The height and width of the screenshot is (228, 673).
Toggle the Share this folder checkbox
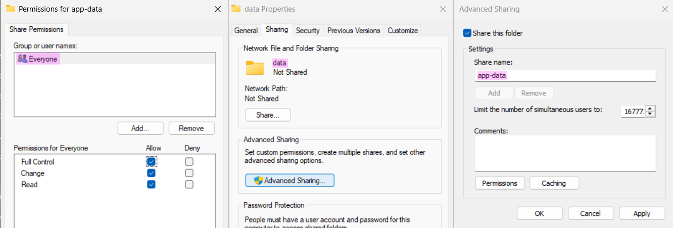(x=467, y=33)
